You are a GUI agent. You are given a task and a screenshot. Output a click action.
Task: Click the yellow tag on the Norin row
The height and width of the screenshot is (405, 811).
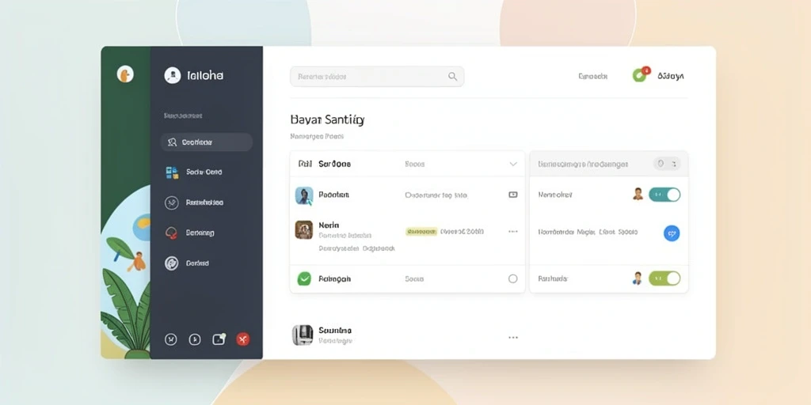click(x=421, y=232)
